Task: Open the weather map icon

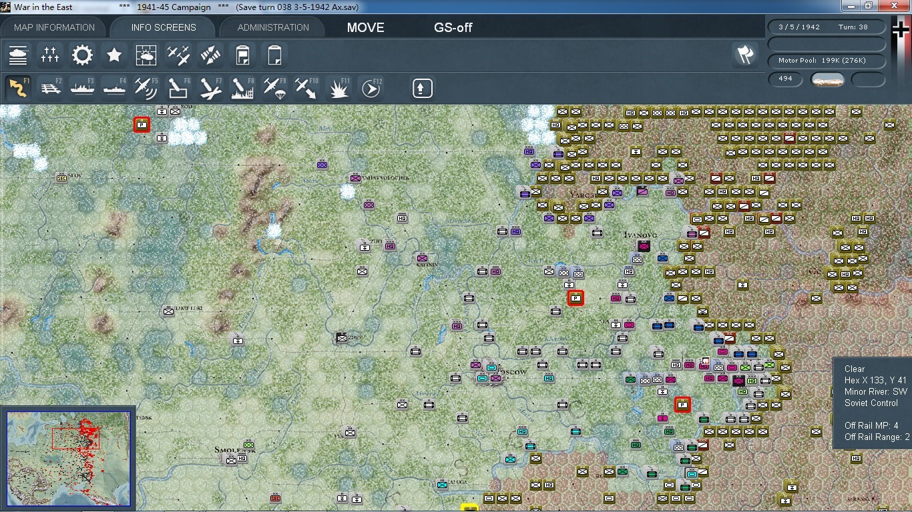Action: coord(146,55)
